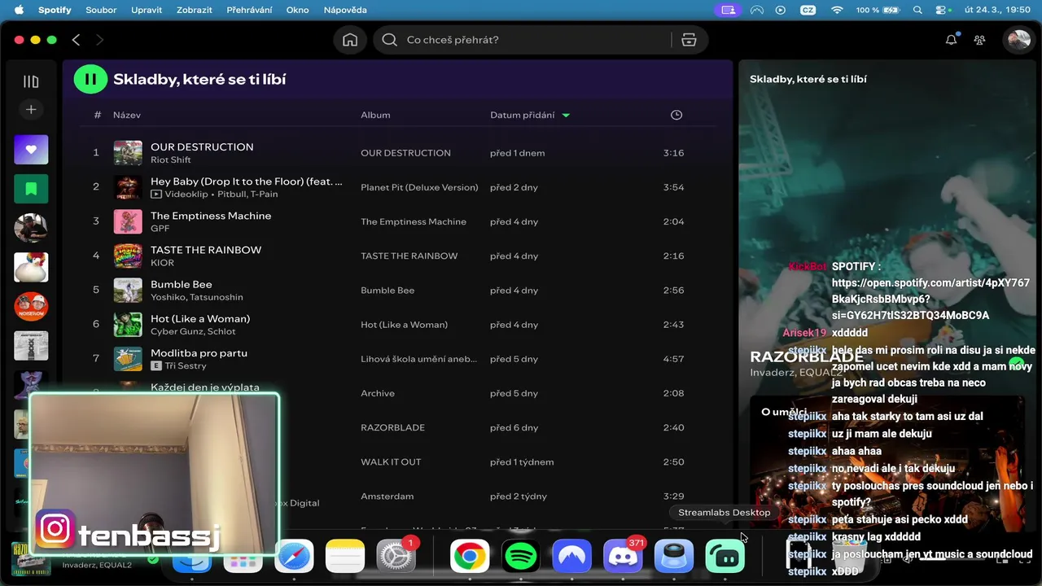Select Modlitba pro partu track title
The height and width of the screenshot is (586, 1042).
(199, 352)
